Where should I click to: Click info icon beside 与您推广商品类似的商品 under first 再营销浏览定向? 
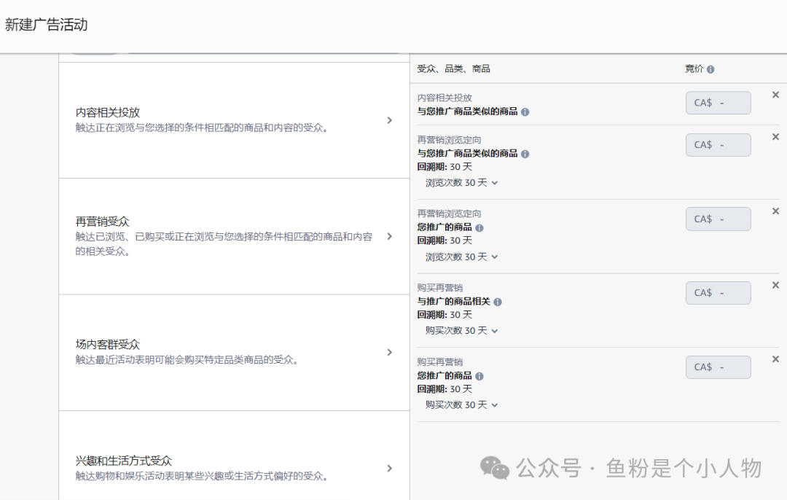tap(525, 154)
